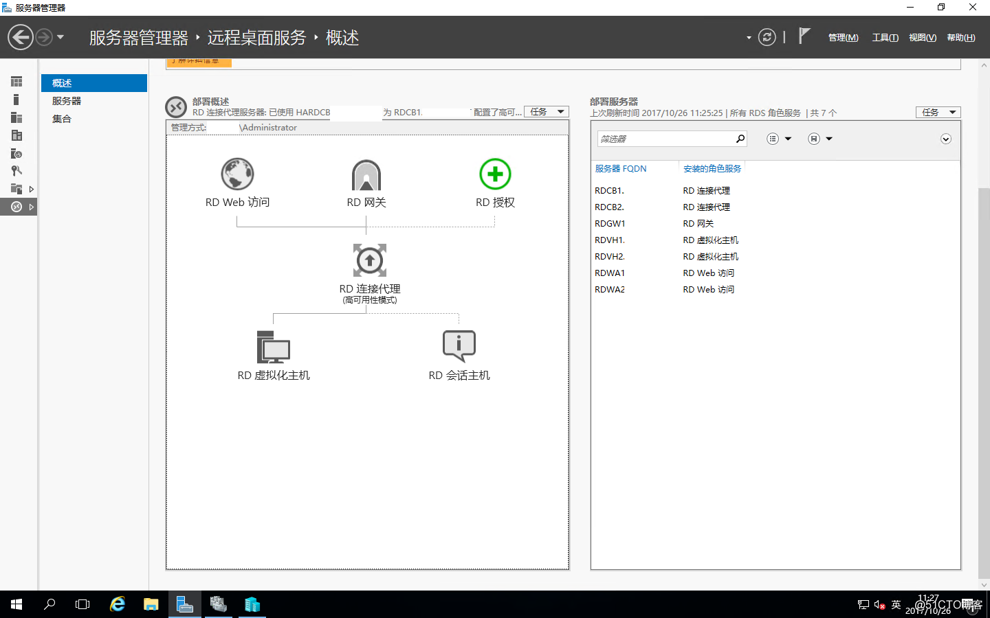
Task: Click 远程桌面服务 in the breadcrumb
Action: [x=256, y=38]
